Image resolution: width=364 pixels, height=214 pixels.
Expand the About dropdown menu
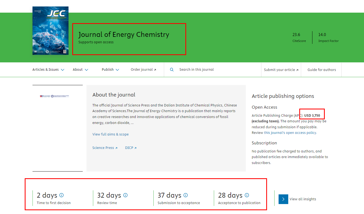80,70
